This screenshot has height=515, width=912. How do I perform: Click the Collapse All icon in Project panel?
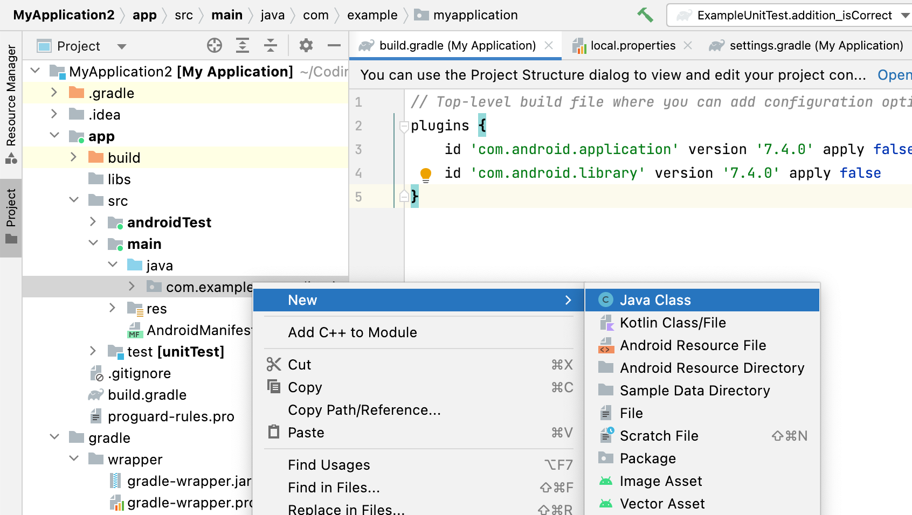[271, 46]
